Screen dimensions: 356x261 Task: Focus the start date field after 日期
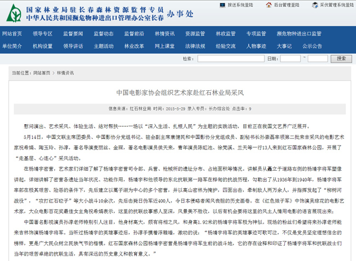tap(290, 59)
